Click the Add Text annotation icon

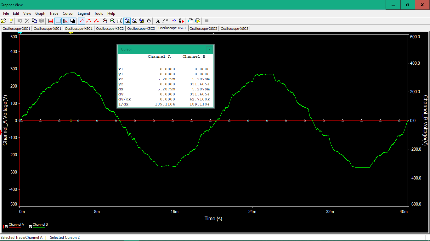(157, 21)
